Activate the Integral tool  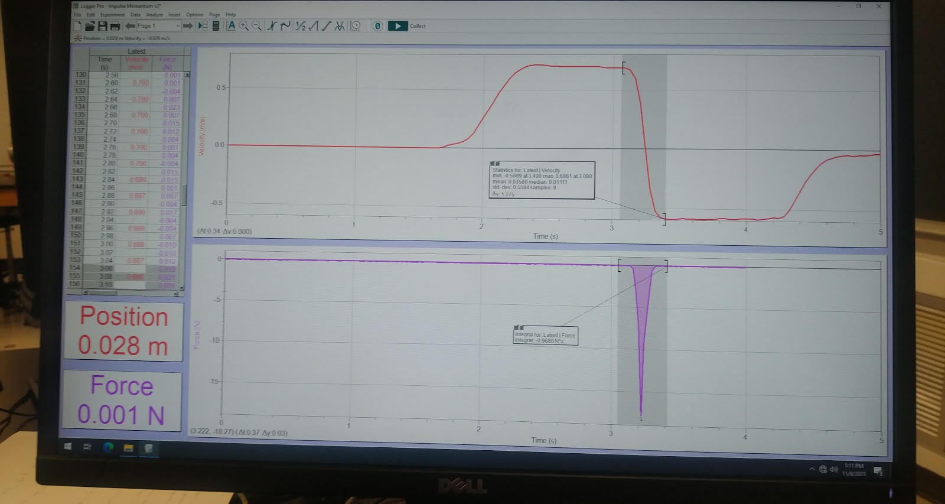(313, 26)
